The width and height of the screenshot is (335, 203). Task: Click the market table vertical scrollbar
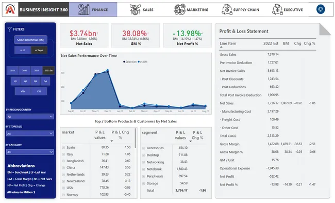pyautogui.click(x=136, y=138)
